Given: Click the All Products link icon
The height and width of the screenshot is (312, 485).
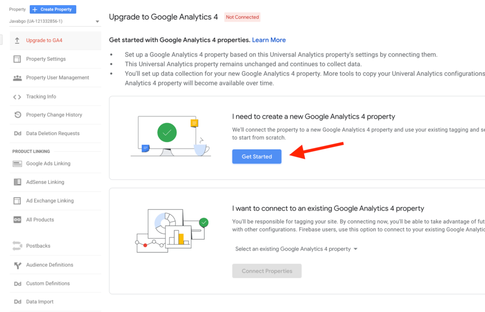Looking at the screenshot, I should coord(18,220).
